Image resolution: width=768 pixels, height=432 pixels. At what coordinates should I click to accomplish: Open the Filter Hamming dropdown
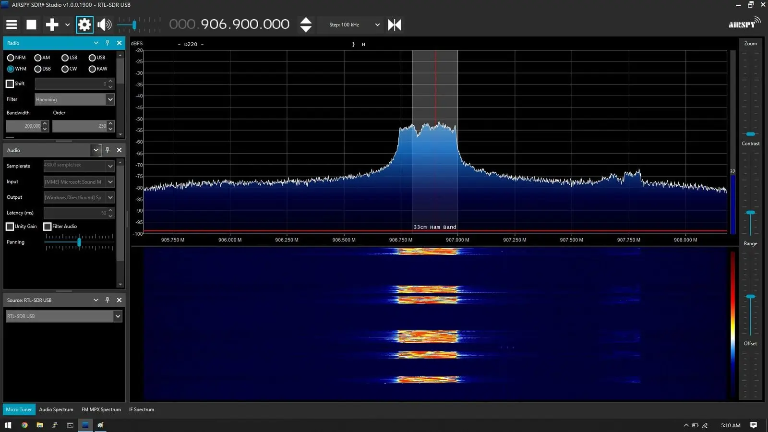(74, 99)
